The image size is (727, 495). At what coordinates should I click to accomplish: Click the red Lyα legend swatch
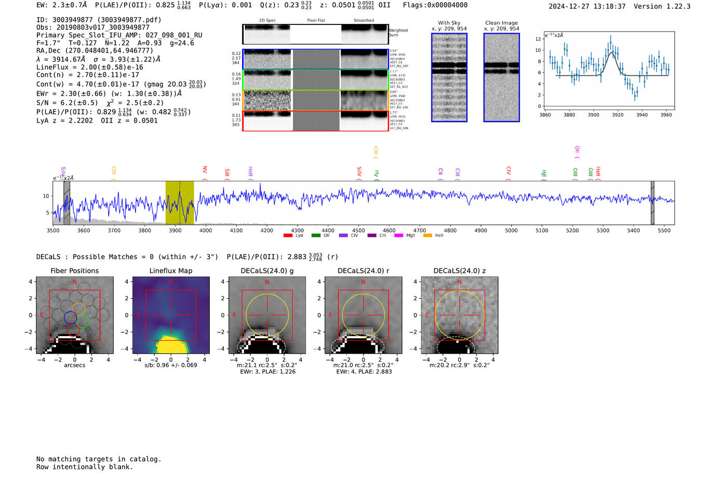(288, 236)
